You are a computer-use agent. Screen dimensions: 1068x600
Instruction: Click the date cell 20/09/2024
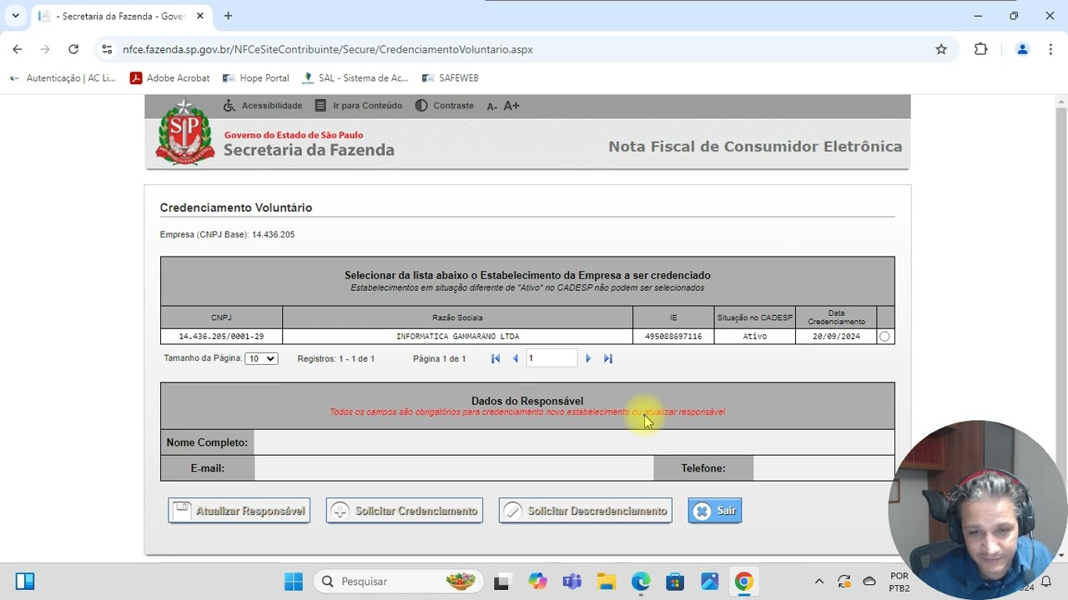(836, 337)
